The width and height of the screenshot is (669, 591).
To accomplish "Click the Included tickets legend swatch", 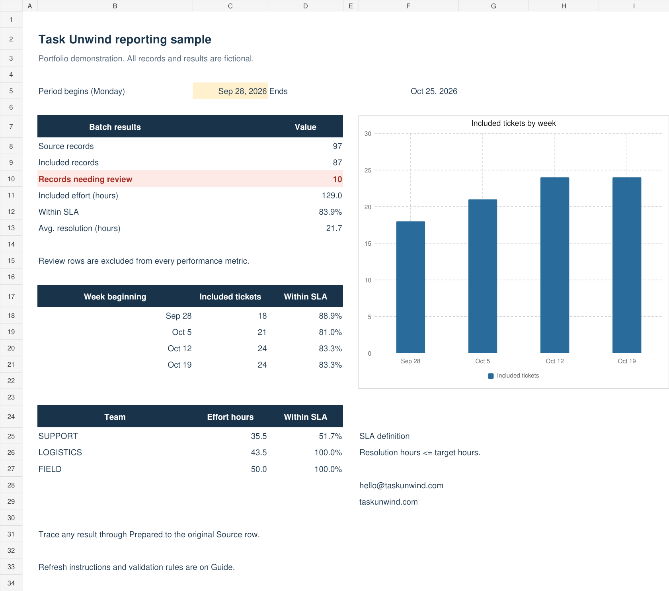I will coord(491,376).
